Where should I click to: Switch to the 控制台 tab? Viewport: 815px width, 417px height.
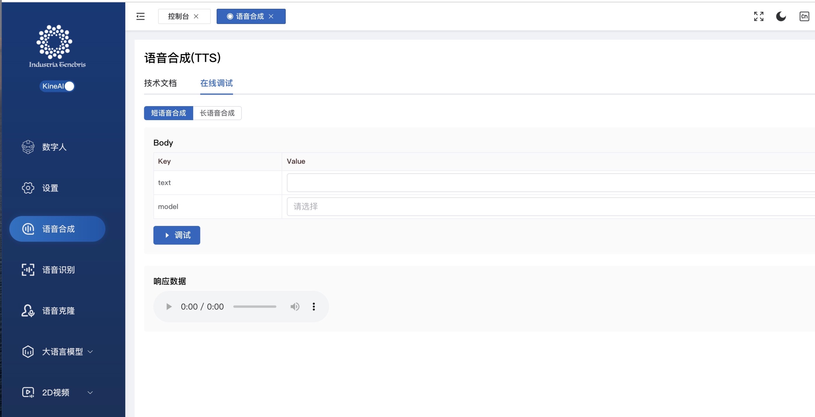(179, 16)
